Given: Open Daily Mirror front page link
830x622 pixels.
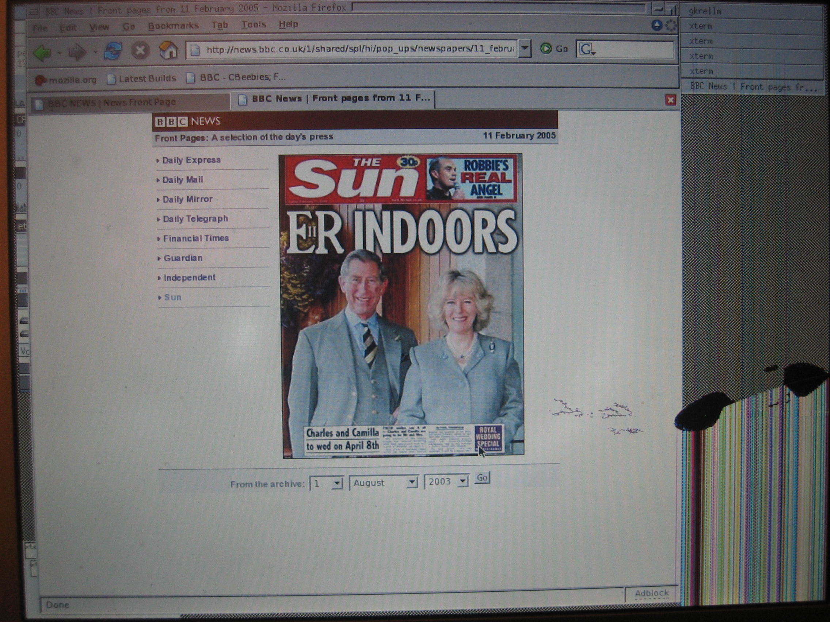Looking at the screenshot, I should click(187, 199).
